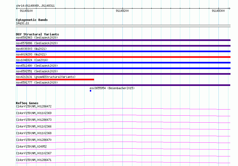Open the C14orf159|NM_001286472 transcript
Image resolution: width=238 pixels, height=166 pixels.
[34, 106]
